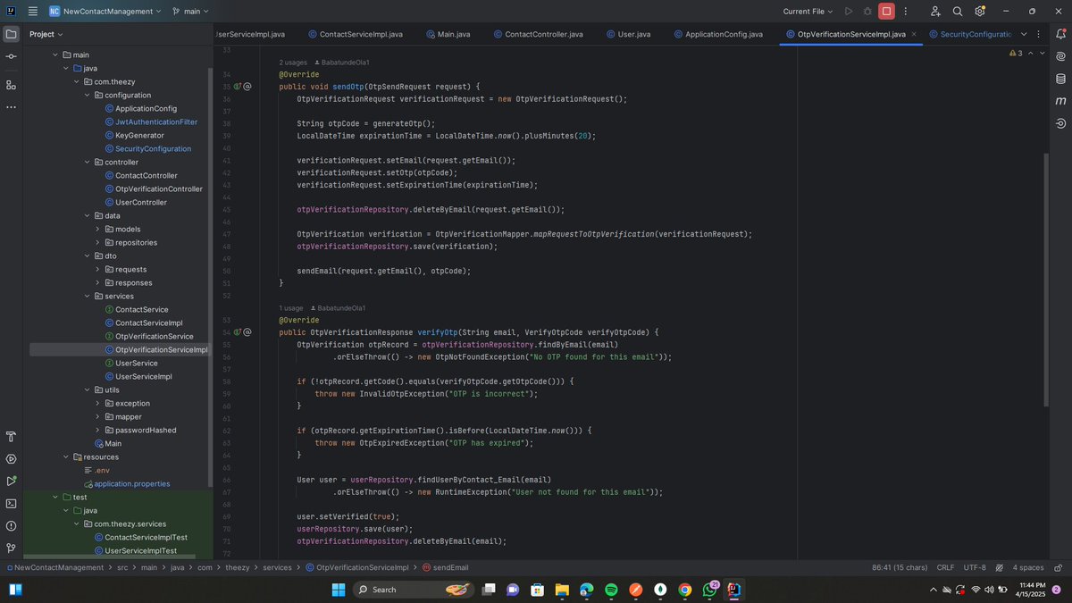Open Database tool window on right sidebar

(1060, 79)
